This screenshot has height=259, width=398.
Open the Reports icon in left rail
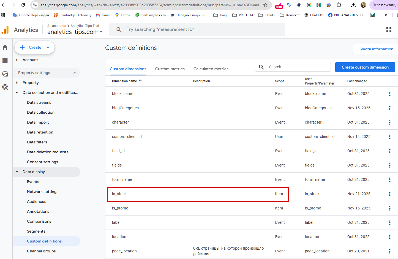click(x=5, y=61)
